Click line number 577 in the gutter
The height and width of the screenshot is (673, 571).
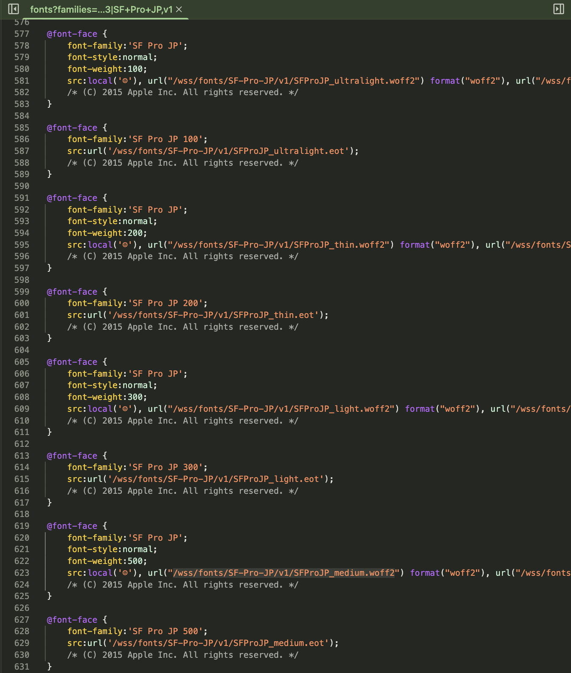(x=22, y=34)
